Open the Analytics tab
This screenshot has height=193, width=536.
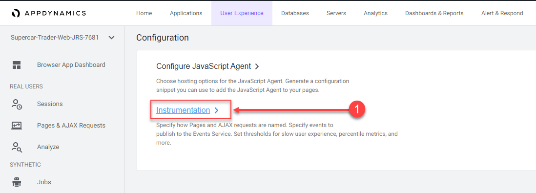[375, 13]
